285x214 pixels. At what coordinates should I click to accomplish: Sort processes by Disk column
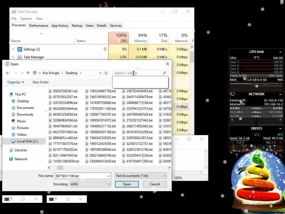click(159, 38)
